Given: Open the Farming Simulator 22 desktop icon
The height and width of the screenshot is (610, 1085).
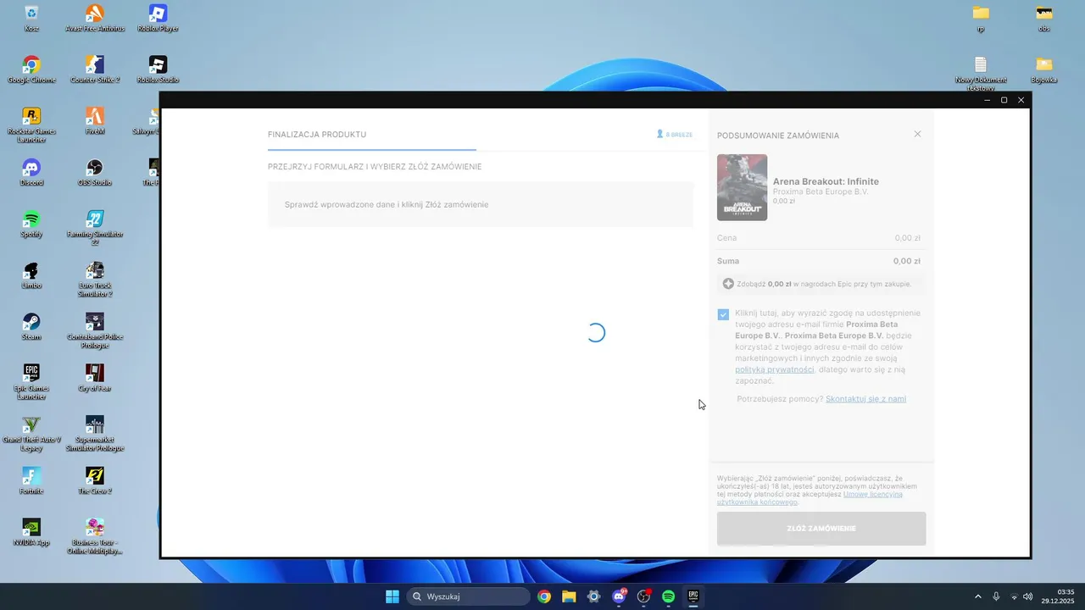Looking at the screenshot, I should pos(95,228).
